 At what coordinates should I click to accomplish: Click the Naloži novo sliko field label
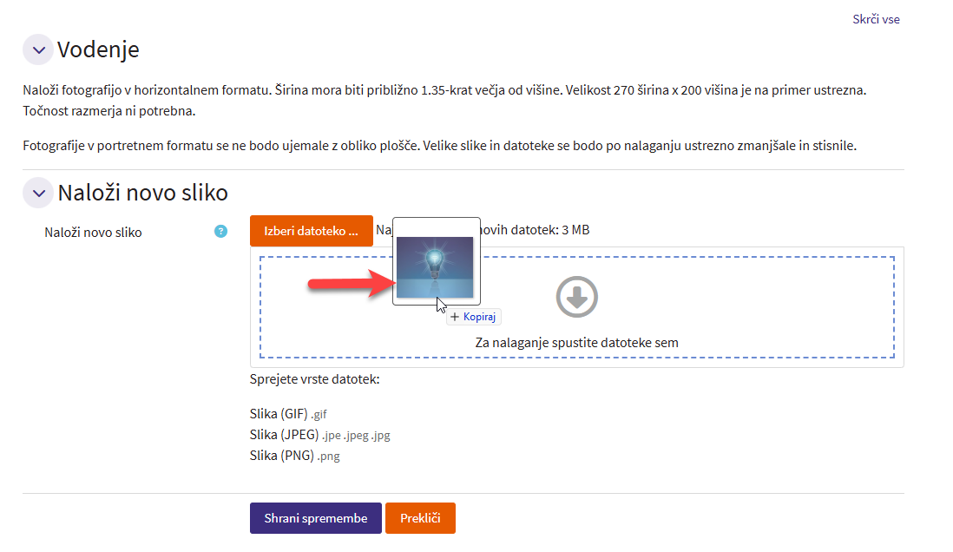(x=93, y=233)
